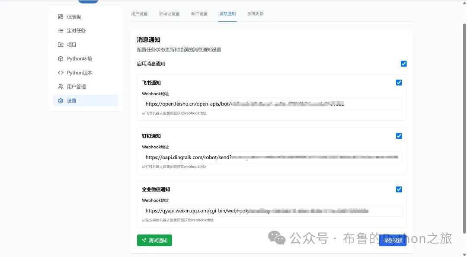
Task: Click the paper plane icon on 测试通知
Action: point(144,240)
